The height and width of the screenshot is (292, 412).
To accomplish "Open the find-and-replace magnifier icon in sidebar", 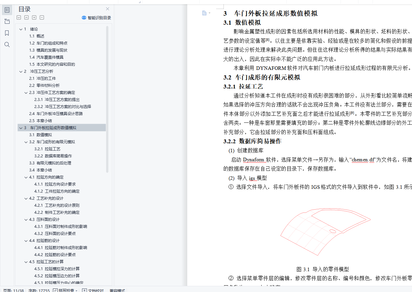I will tap(7, 45).
